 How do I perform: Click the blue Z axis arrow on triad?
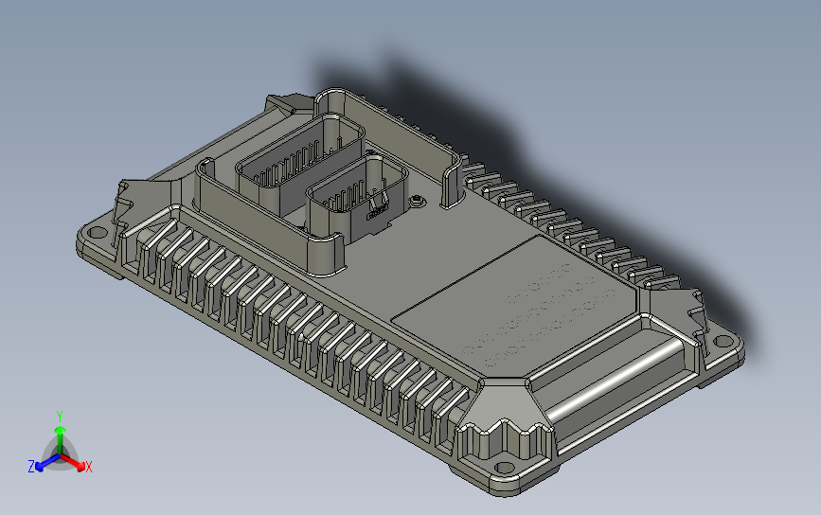click(x=46, y=463)
